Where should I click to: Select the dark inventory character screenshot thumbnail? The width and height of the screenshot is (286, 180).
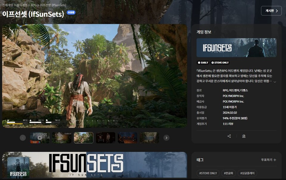[105, 138]
